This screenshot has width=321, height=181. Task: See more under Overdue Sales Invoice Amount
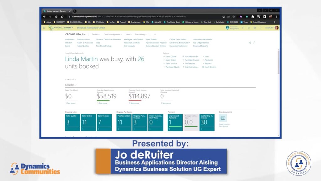102,103
